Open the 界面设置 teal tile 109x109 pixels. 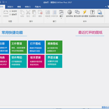point(54,61)
